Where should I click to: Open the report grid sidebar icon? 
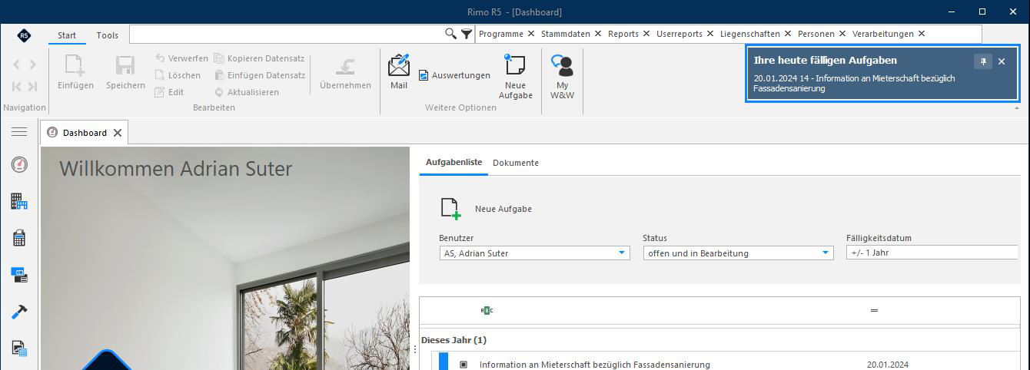(19, 348)
